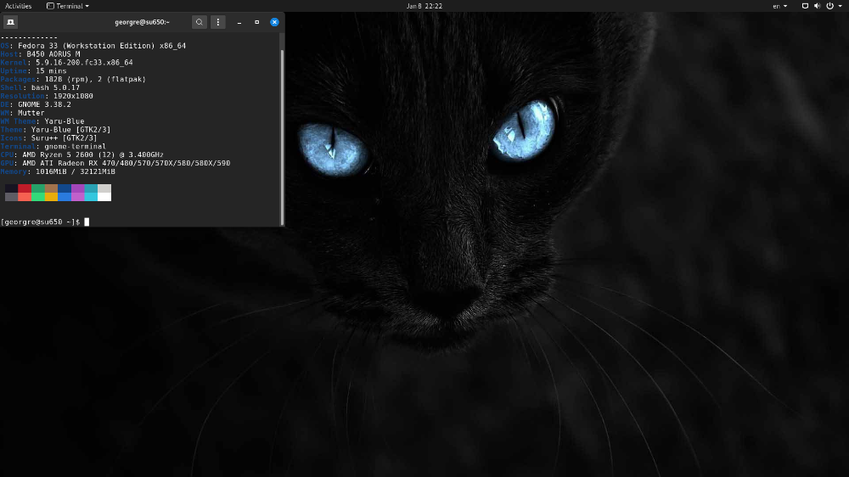Close the terminal with the blue X
The image size is (849, 477).
pyautogui.click(x=274, y=22)
